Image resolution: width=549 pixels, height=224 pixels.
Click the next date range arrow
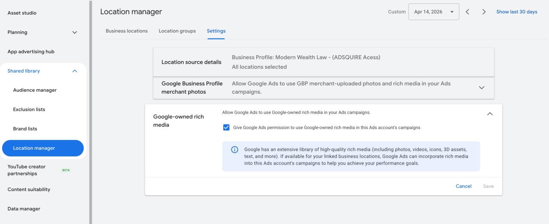tap(484, 12)
